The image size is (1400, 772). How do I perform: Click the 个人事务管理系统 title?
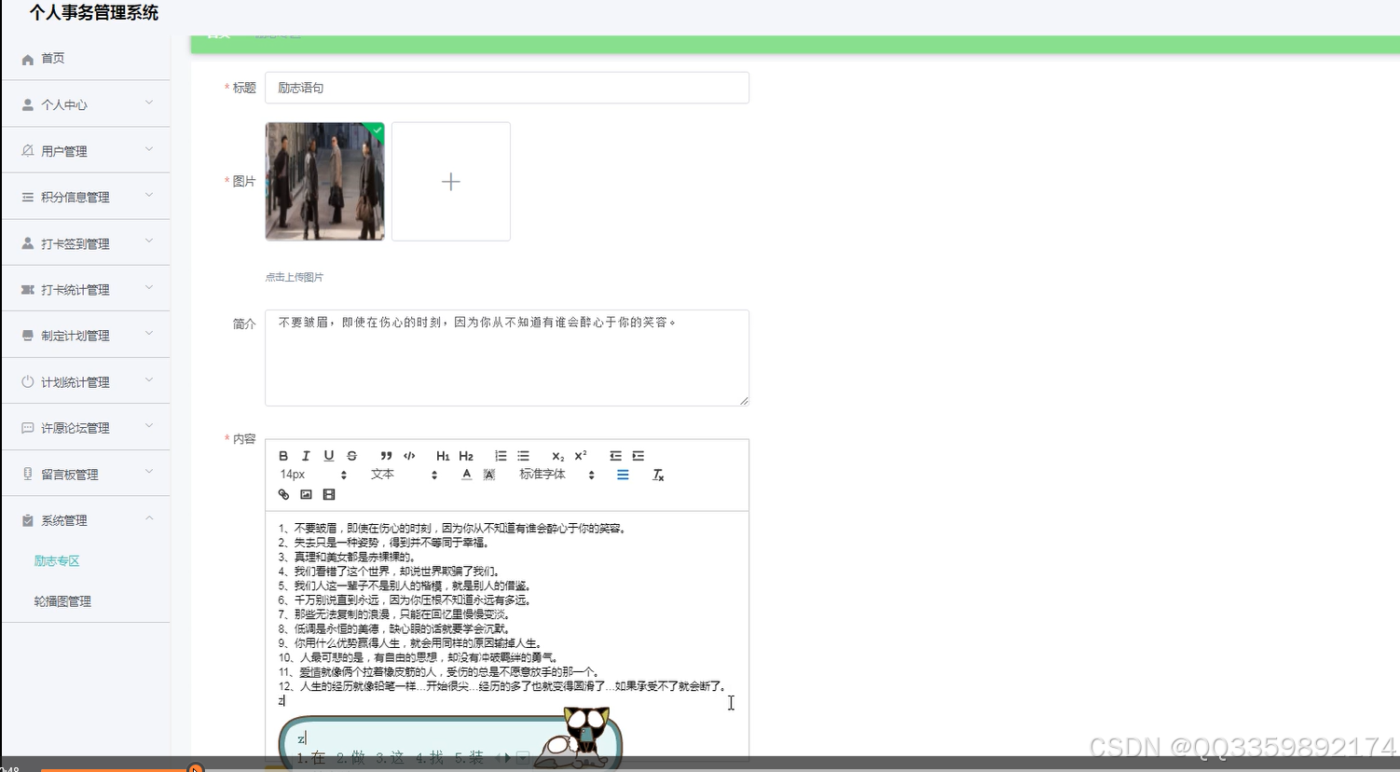(94, 13)
